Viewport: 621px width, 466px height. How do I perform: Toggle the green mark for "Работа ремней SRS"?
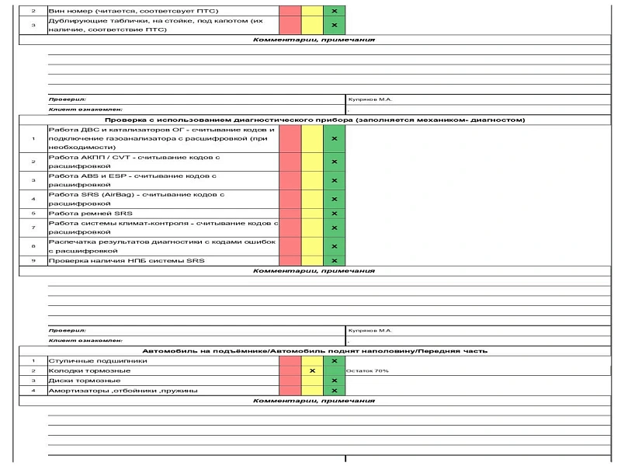(335, 213)
